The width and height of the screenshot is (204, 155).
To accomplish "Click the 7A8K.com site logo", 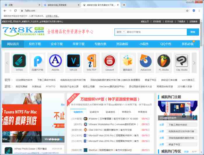I will pyautogui.click(x=23, y=31).
